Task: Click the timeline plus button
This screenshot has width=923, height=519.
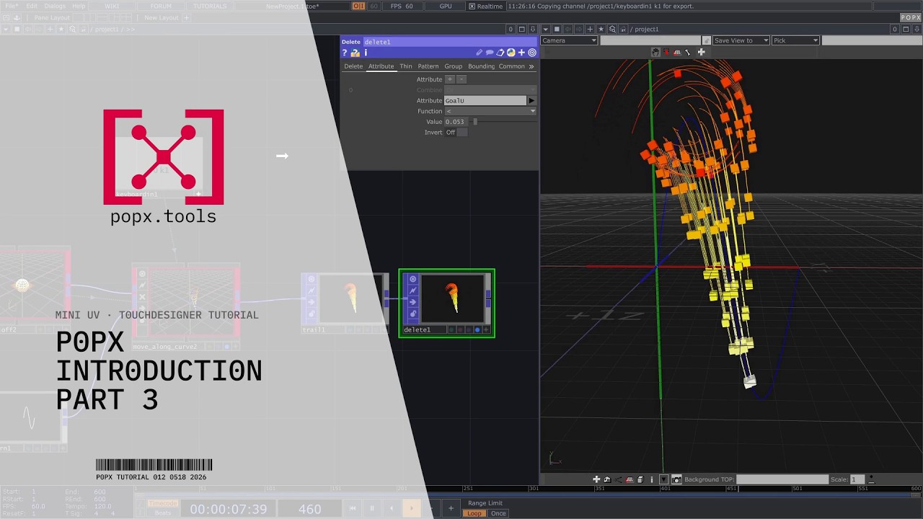Action: [451, 508]
